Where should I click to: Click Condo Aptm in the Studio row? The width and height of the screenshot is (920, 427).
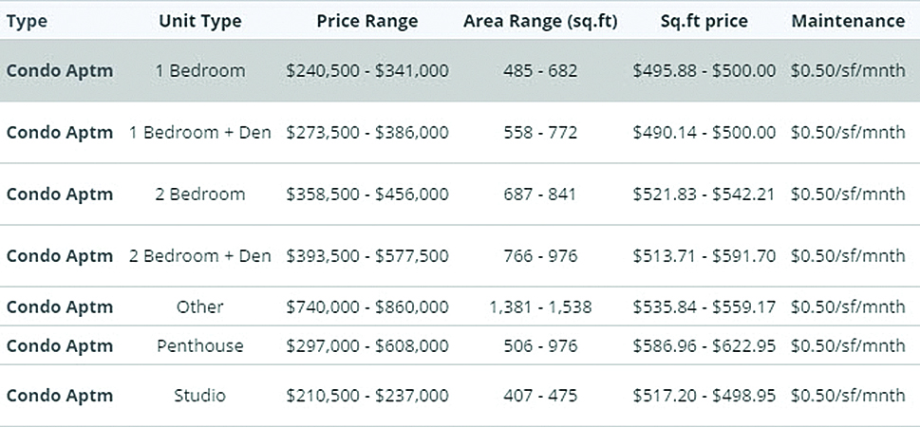(x=60, y=396)
